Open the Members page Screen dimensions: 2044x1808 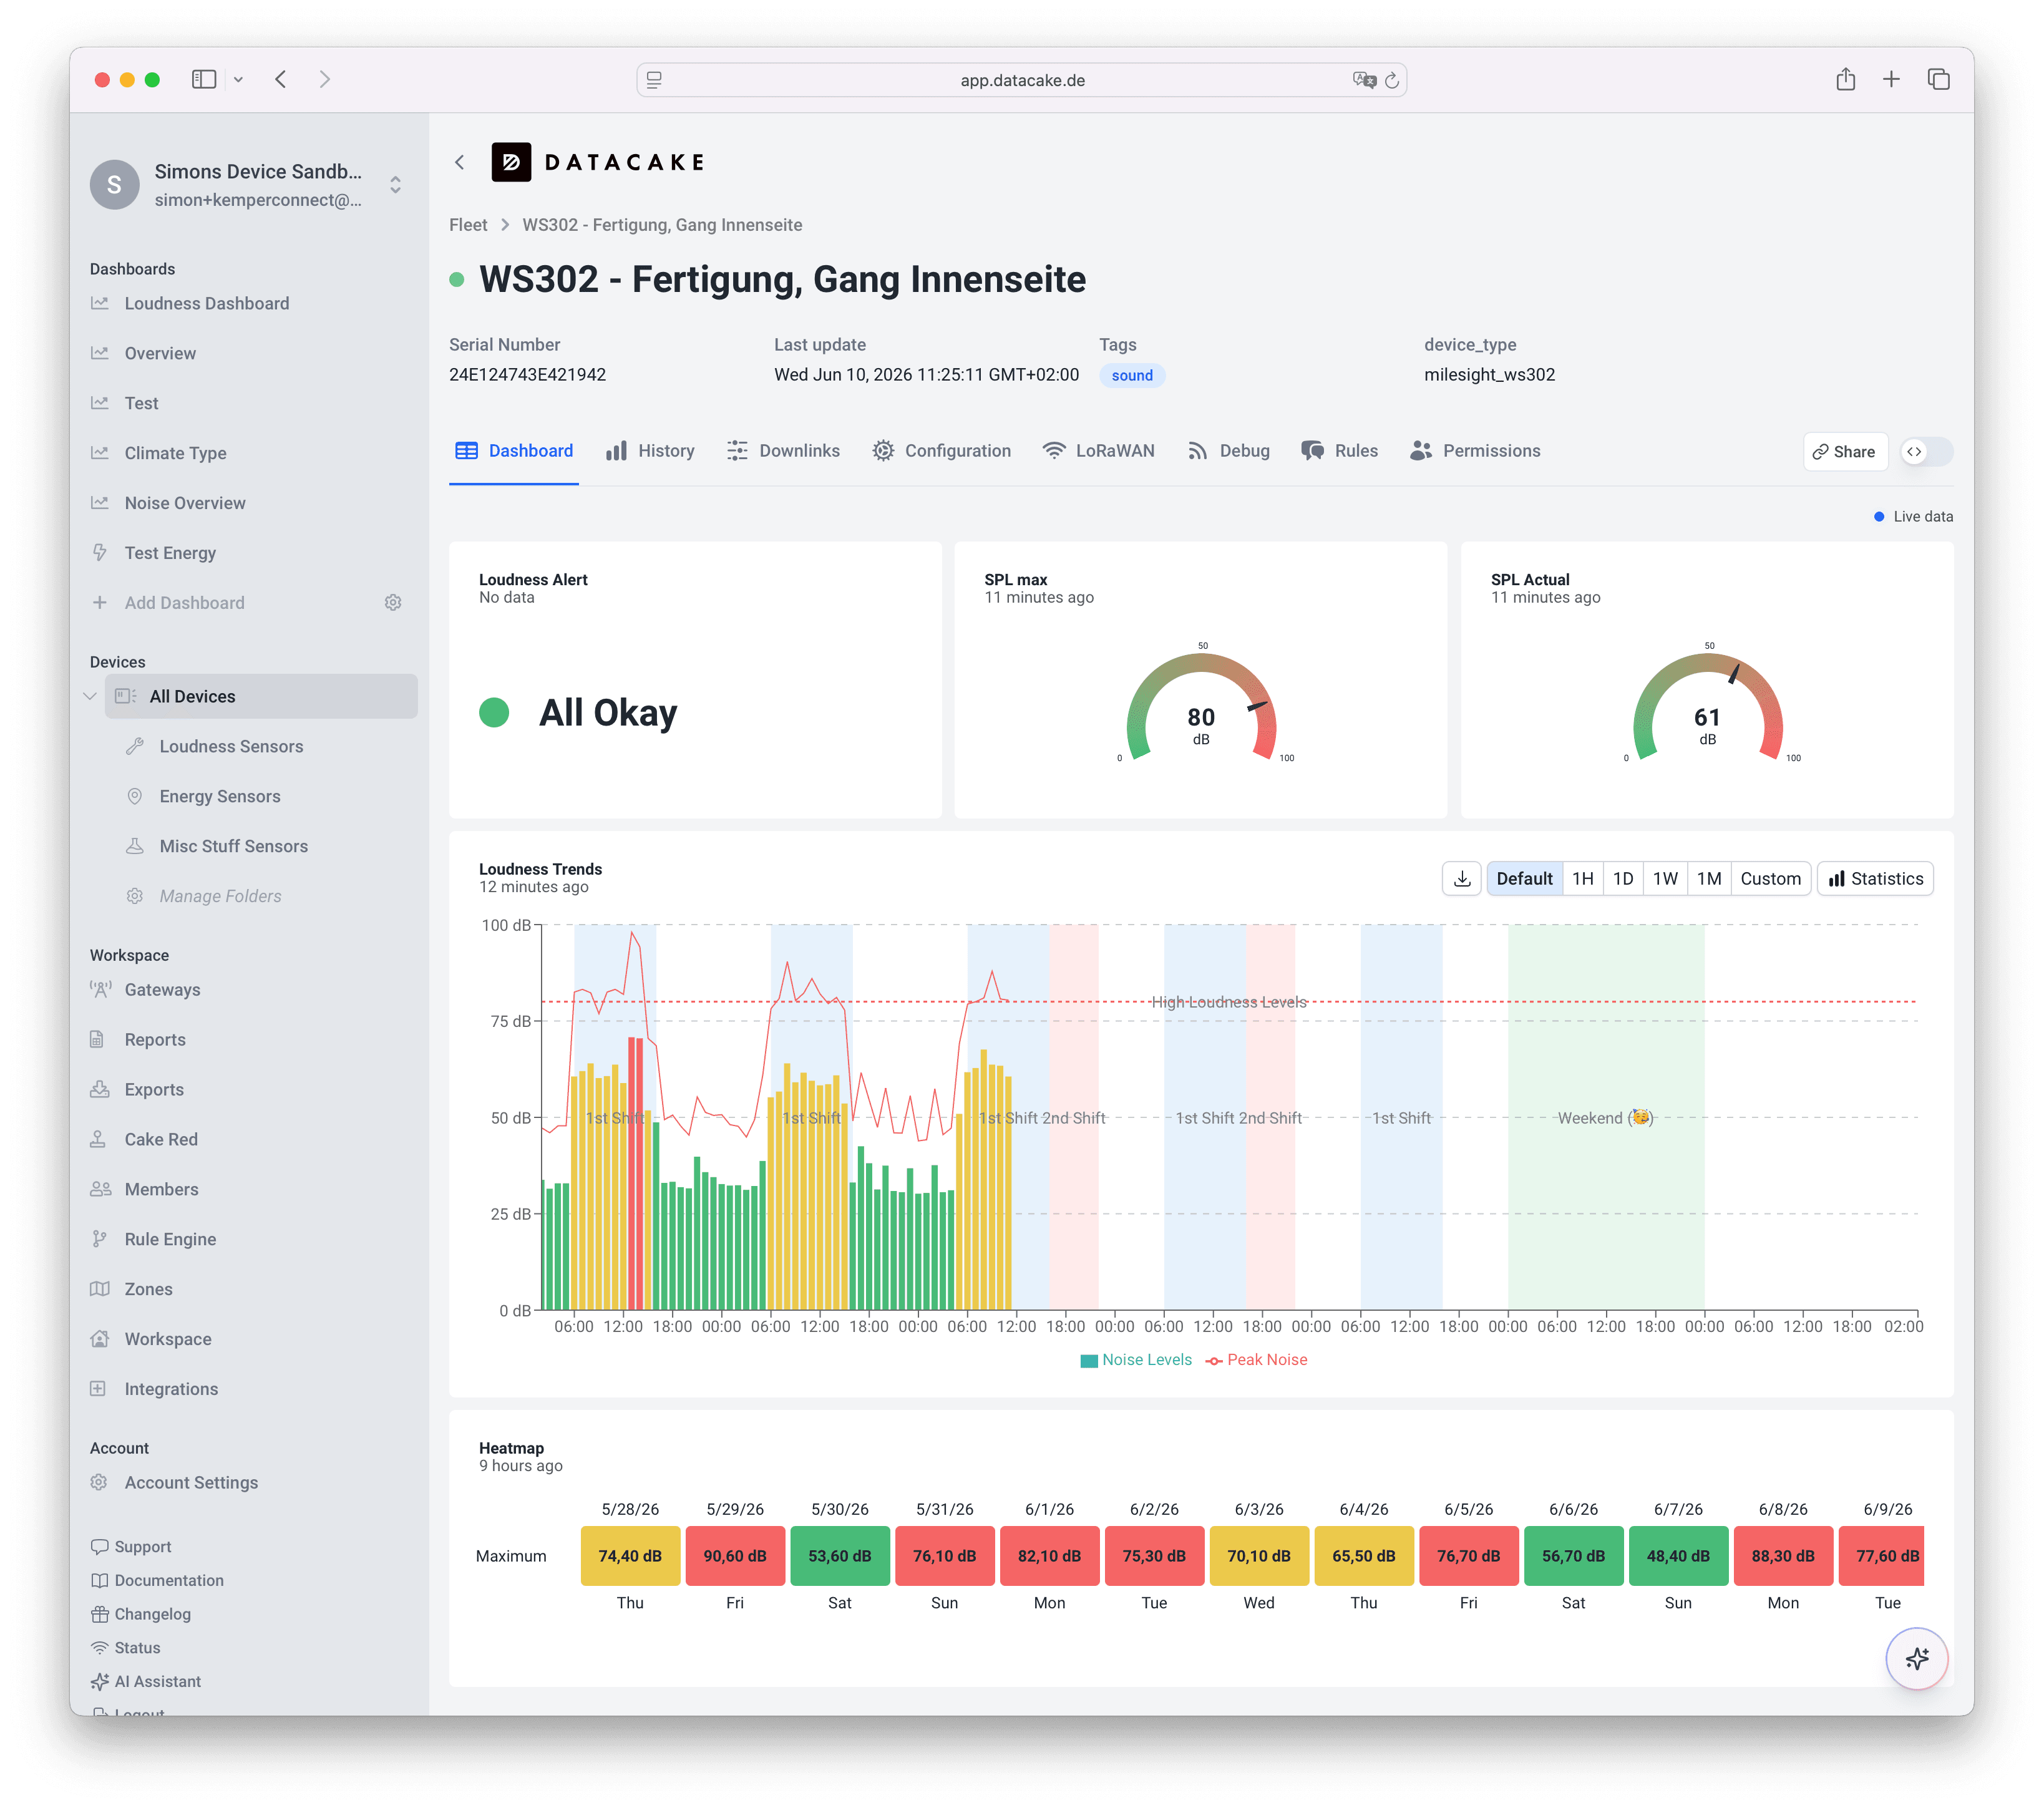click(x=161, y=1190)
